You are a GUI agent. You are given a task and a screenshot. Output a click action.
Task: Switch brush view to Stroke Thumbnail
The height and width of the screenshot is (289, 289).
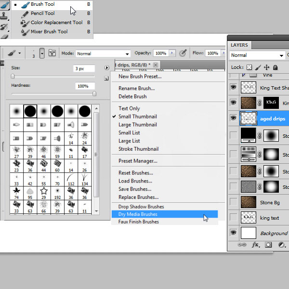click(138, 149)
